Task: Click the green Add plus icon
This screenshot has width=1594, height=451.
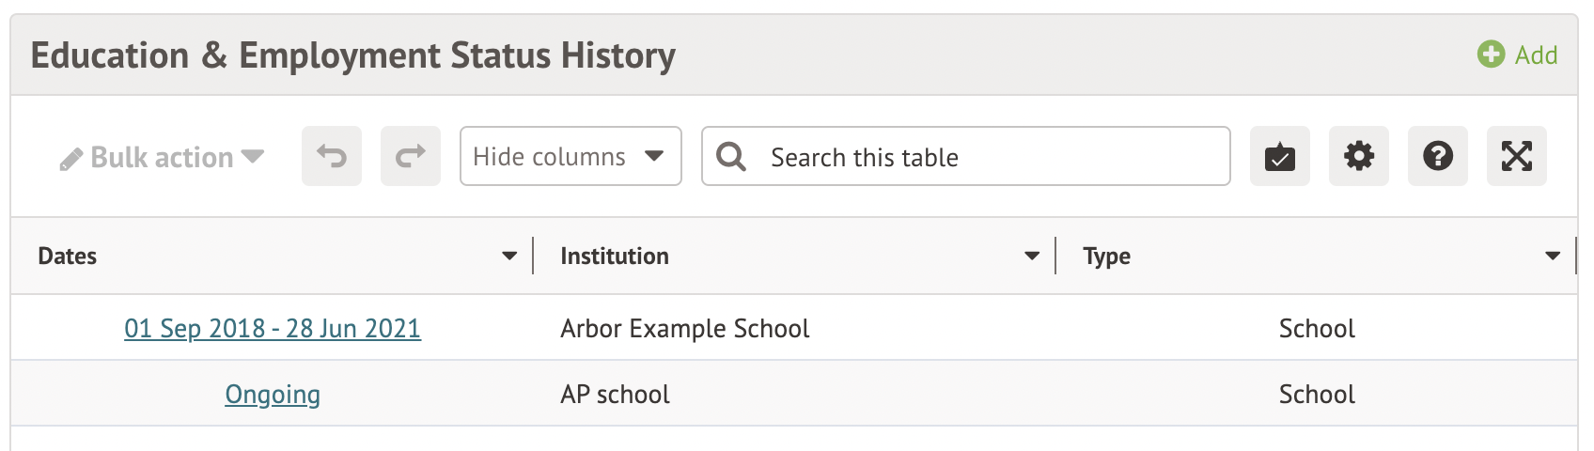Action: click(1491, 54)
